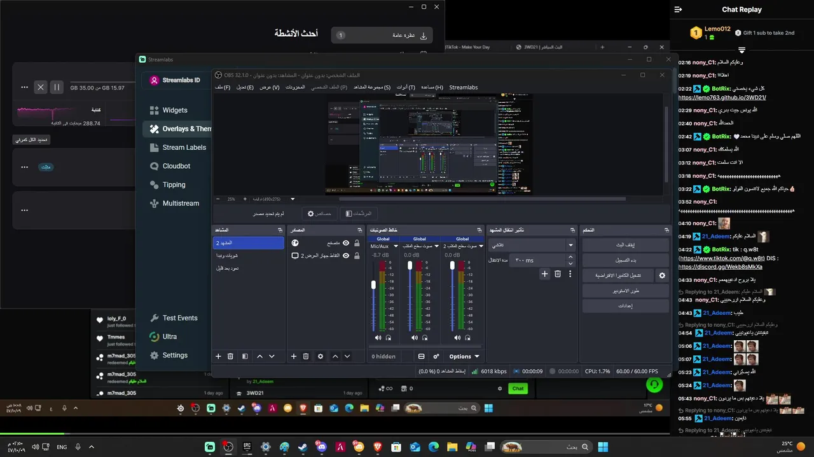Move source up in the sources toolbar

(335, 357)
